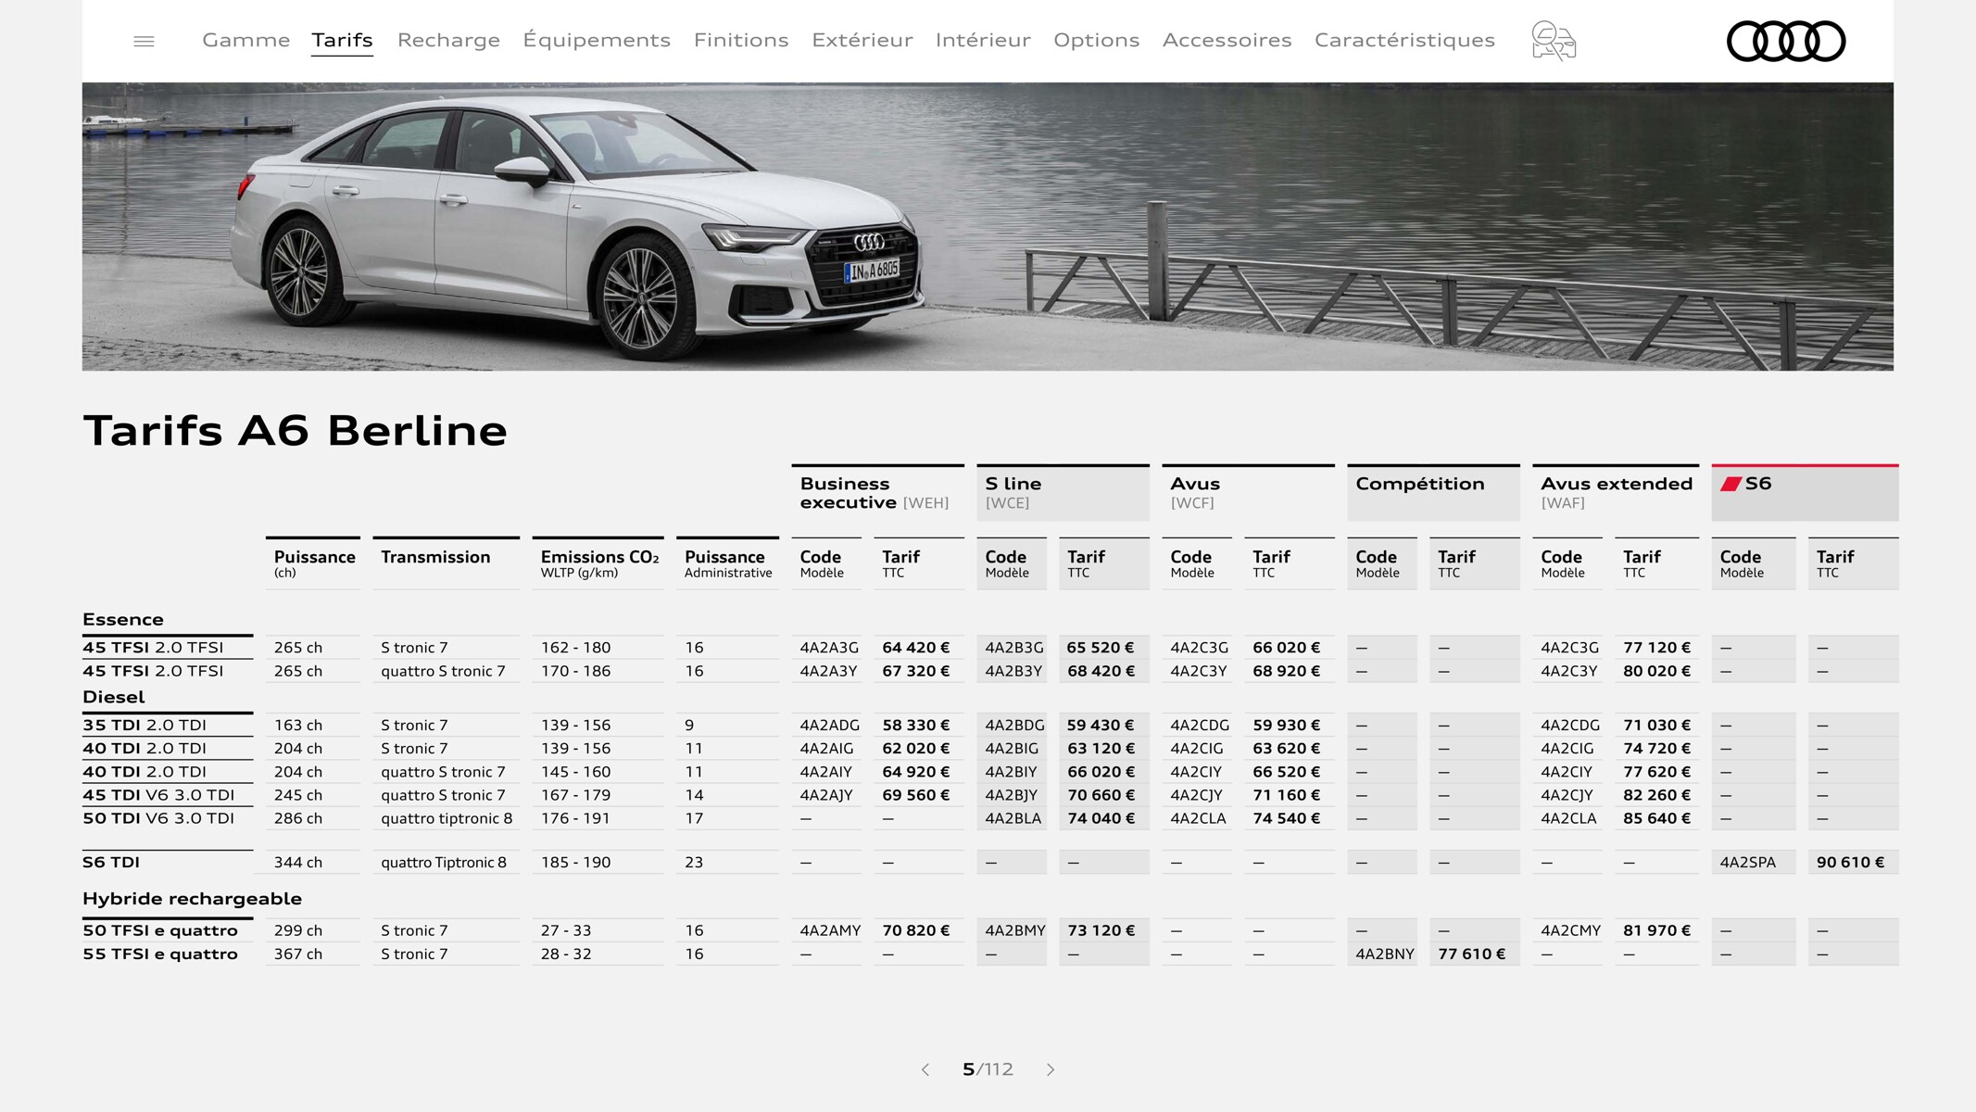Open the Équipements tab
The image size is (1976, 1112).
click(x=597, y=40)
